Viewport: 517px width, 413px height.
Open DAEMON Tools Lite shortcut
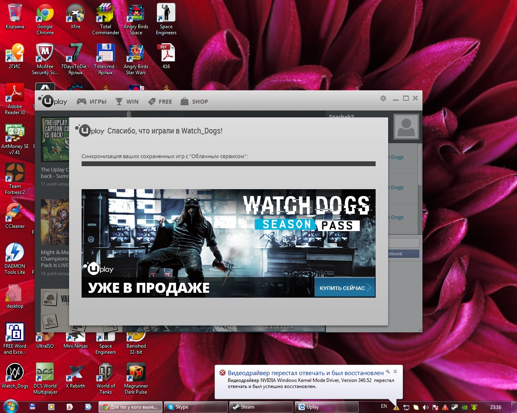point(15,259)
